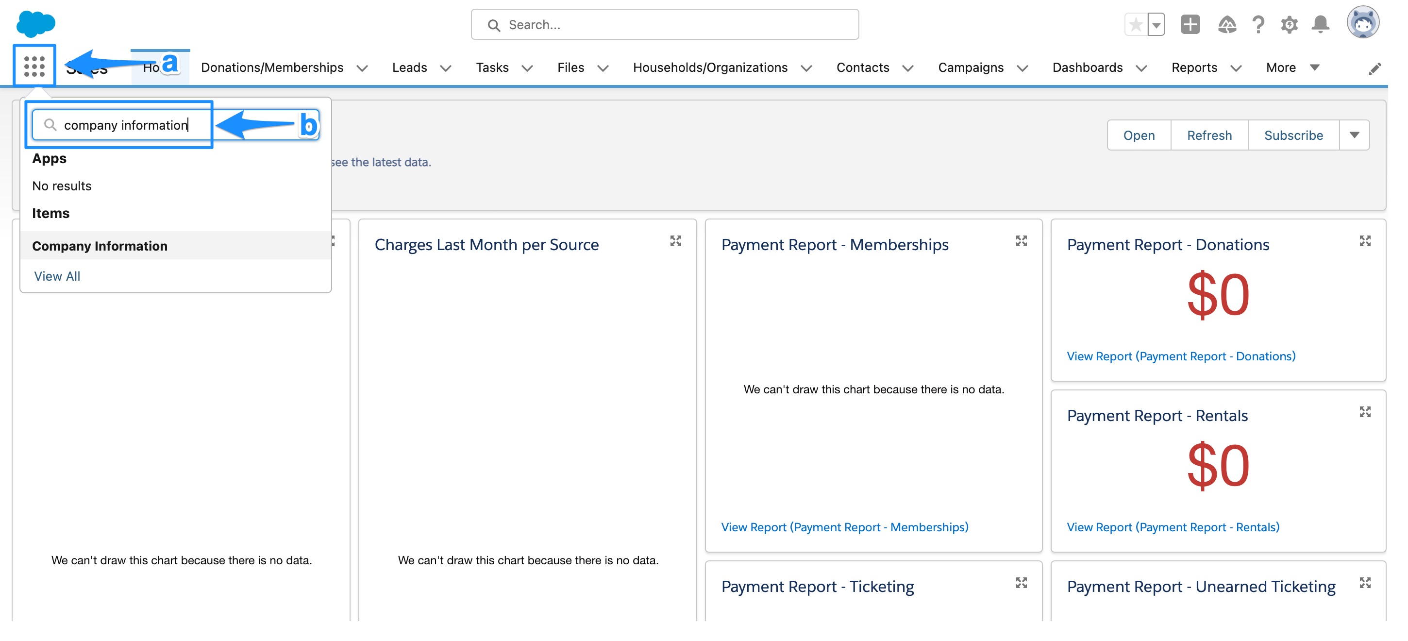The width and height of the screenshot is (1408, 641).
Task: View notifications via the bell icon
Action: click(1321, 24)
